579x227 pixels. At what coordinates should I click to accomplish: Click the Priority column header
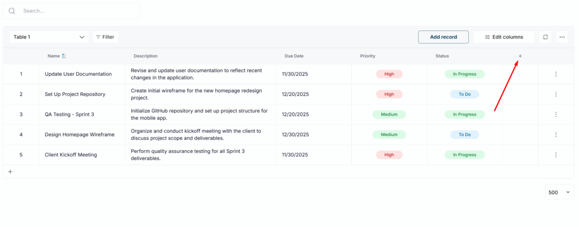click(368, 56)
